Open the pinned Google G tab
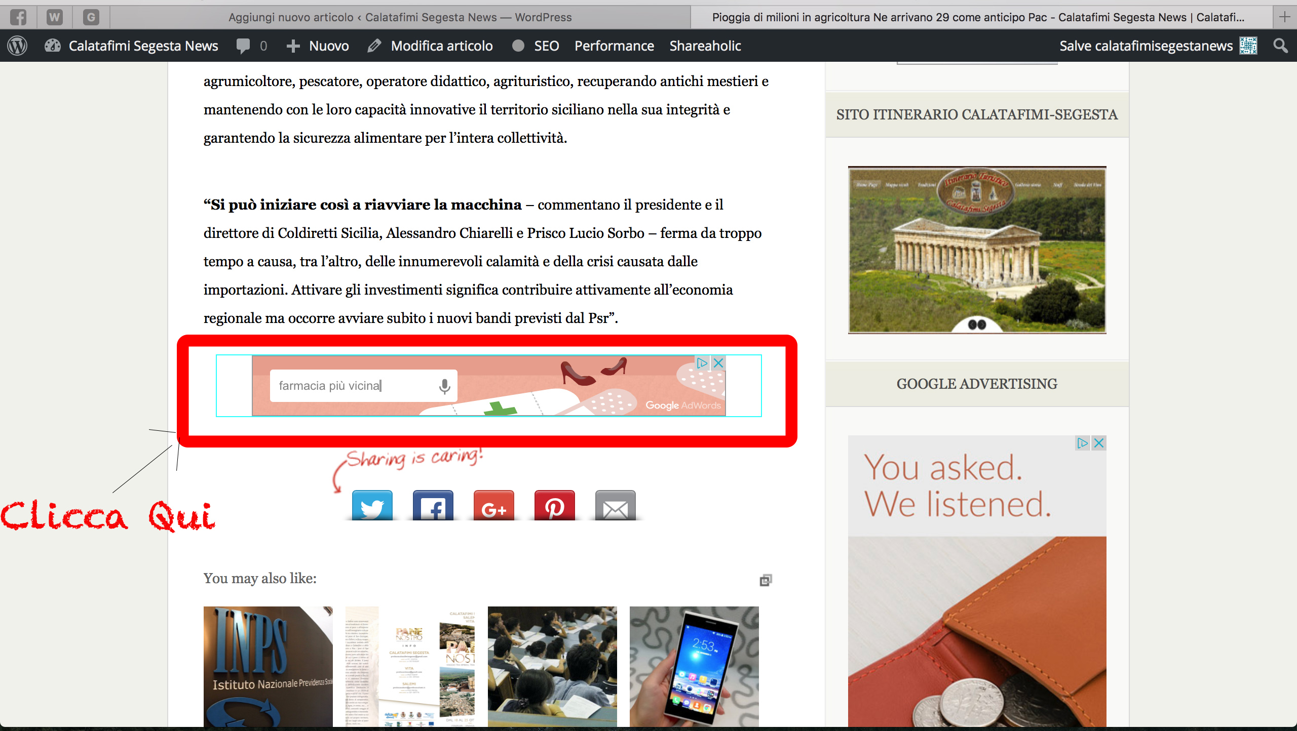 pyautogui.click(x=91, y=17)
